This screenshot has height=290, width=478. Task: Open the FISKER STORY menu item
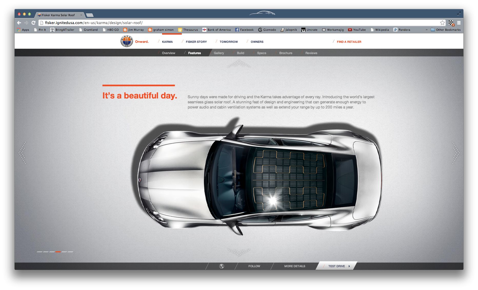tap(196, 42)
